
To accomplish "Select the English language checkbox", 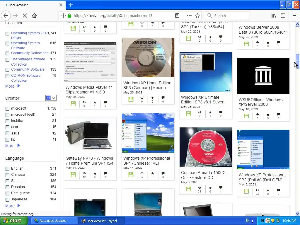I will (7, 169).
